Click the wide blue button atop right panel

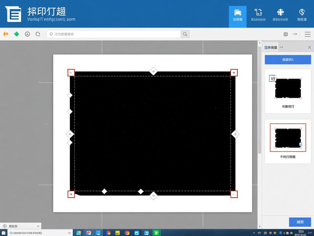288,60
